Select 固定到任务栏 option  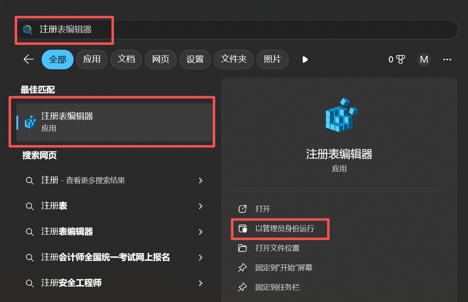click(x=277, y=287)
